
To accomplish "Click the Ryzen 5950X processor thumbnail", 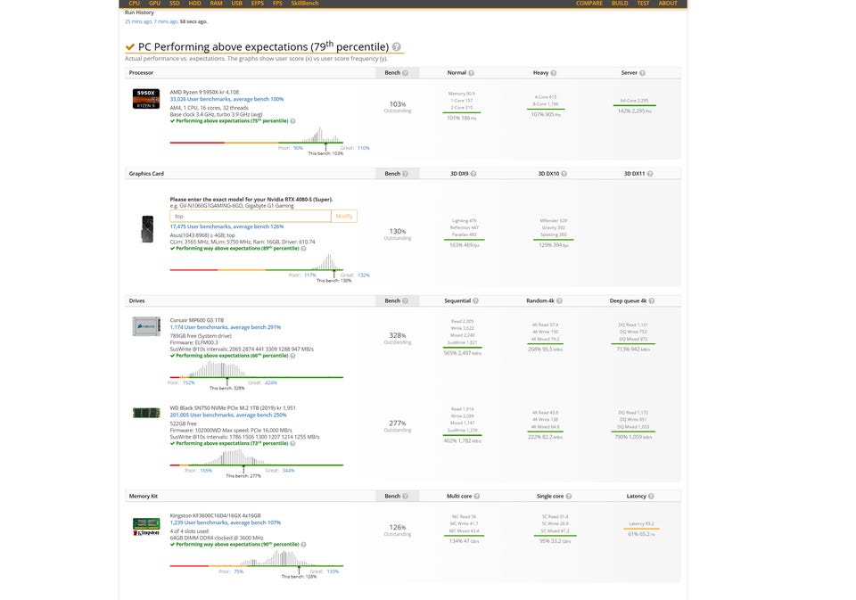I will 146,99.
